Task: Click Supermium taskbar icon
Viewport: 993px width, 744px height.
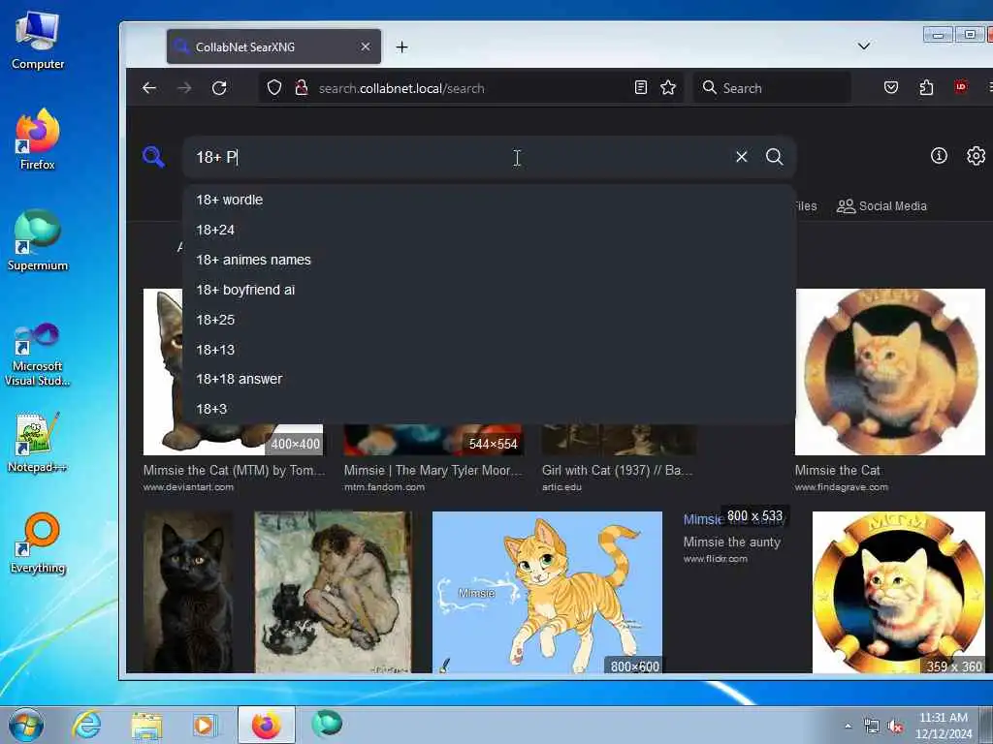Action: (x=327, y=724)
